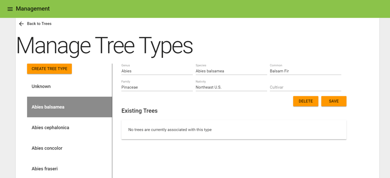Click the Create Tree Type button

(x=49, y=69)
